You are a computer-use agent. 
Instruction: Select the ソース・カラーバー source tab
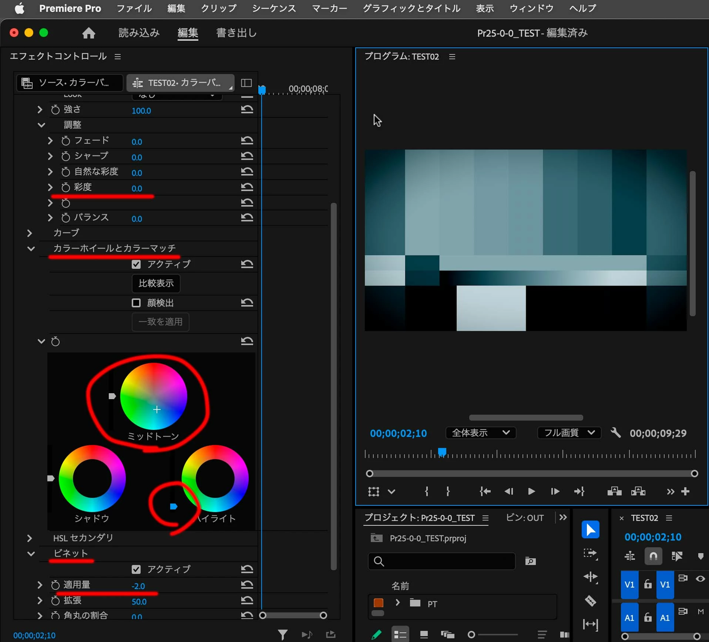(x=70, y=83)
